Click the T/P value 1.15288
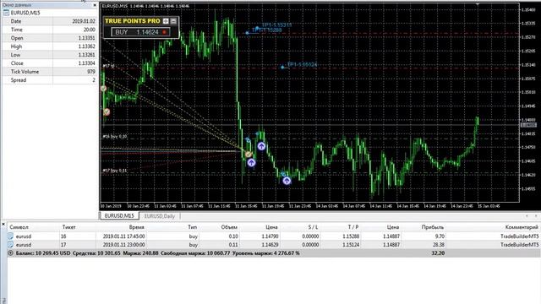This screenshot has width=541, height=304. click(x=351, y=236)
